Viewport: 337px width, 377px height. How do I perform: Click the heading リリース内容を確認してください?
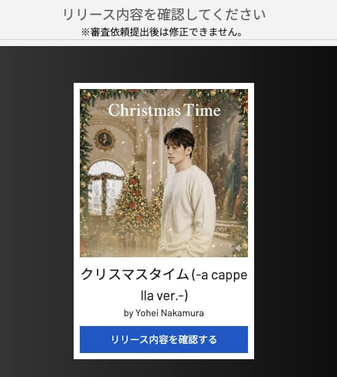[164, 14]
